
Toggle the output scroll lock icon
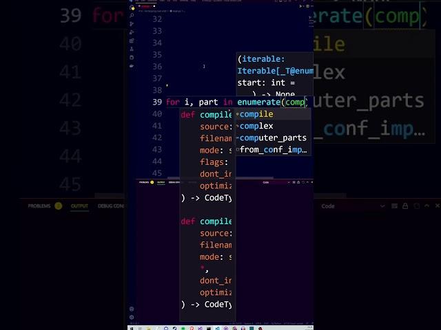(x=298, y=182)
